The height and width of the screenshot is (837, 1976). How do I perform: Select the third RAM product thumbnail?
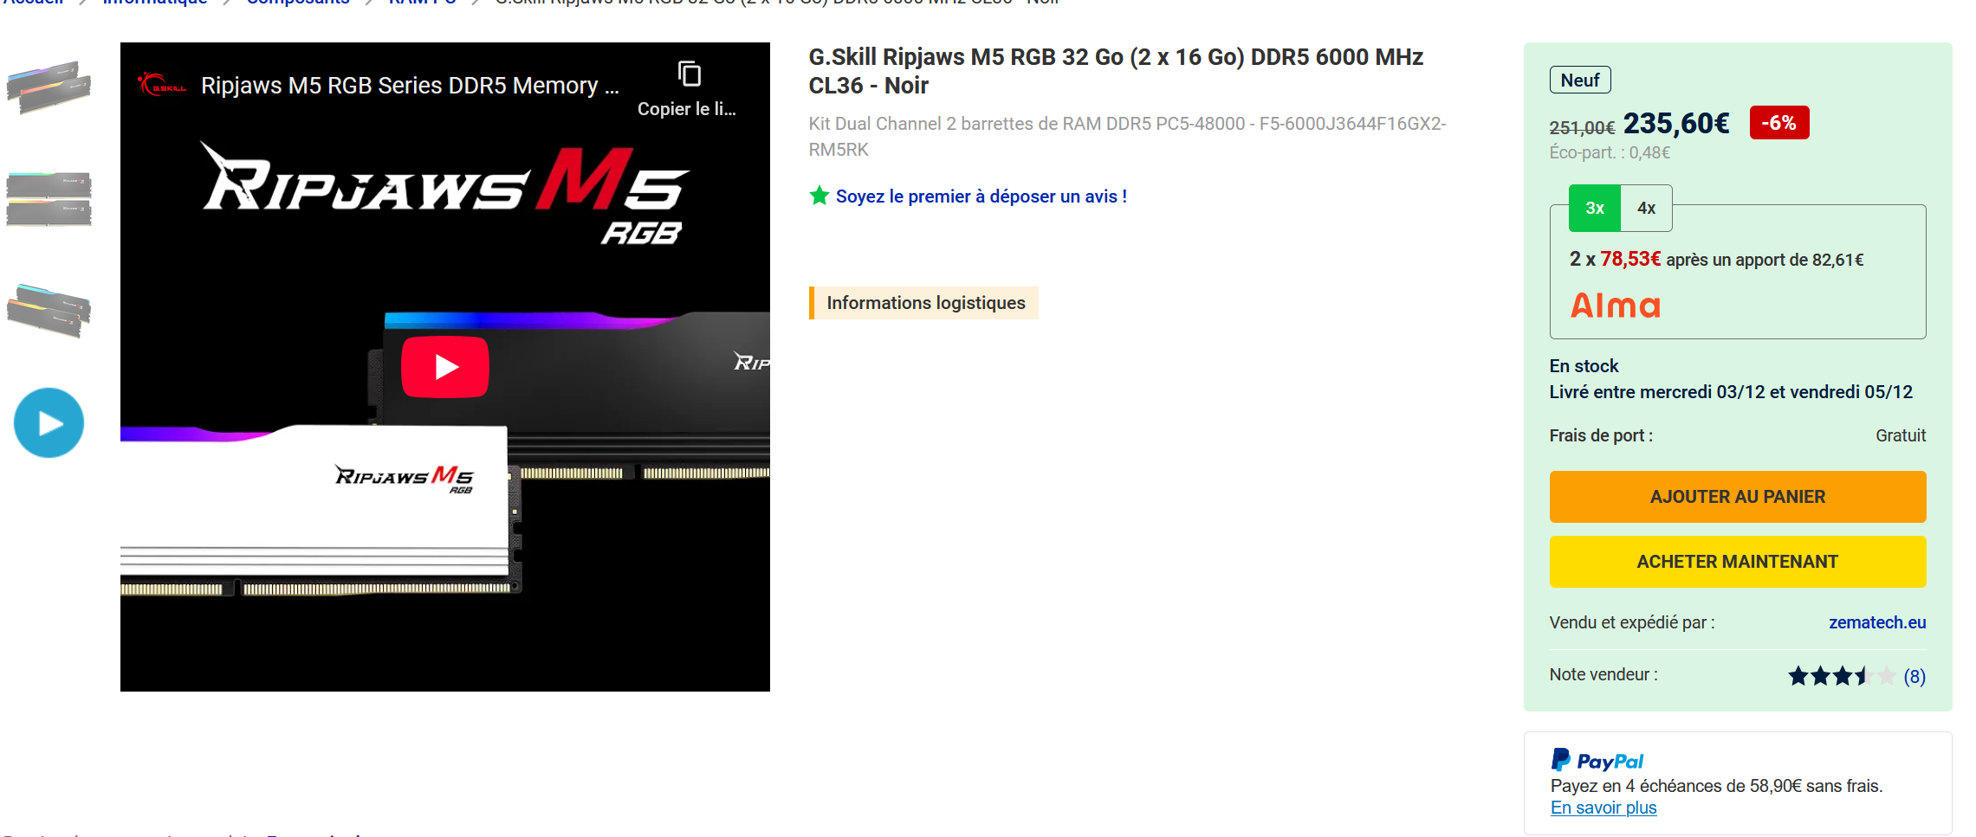49,310
